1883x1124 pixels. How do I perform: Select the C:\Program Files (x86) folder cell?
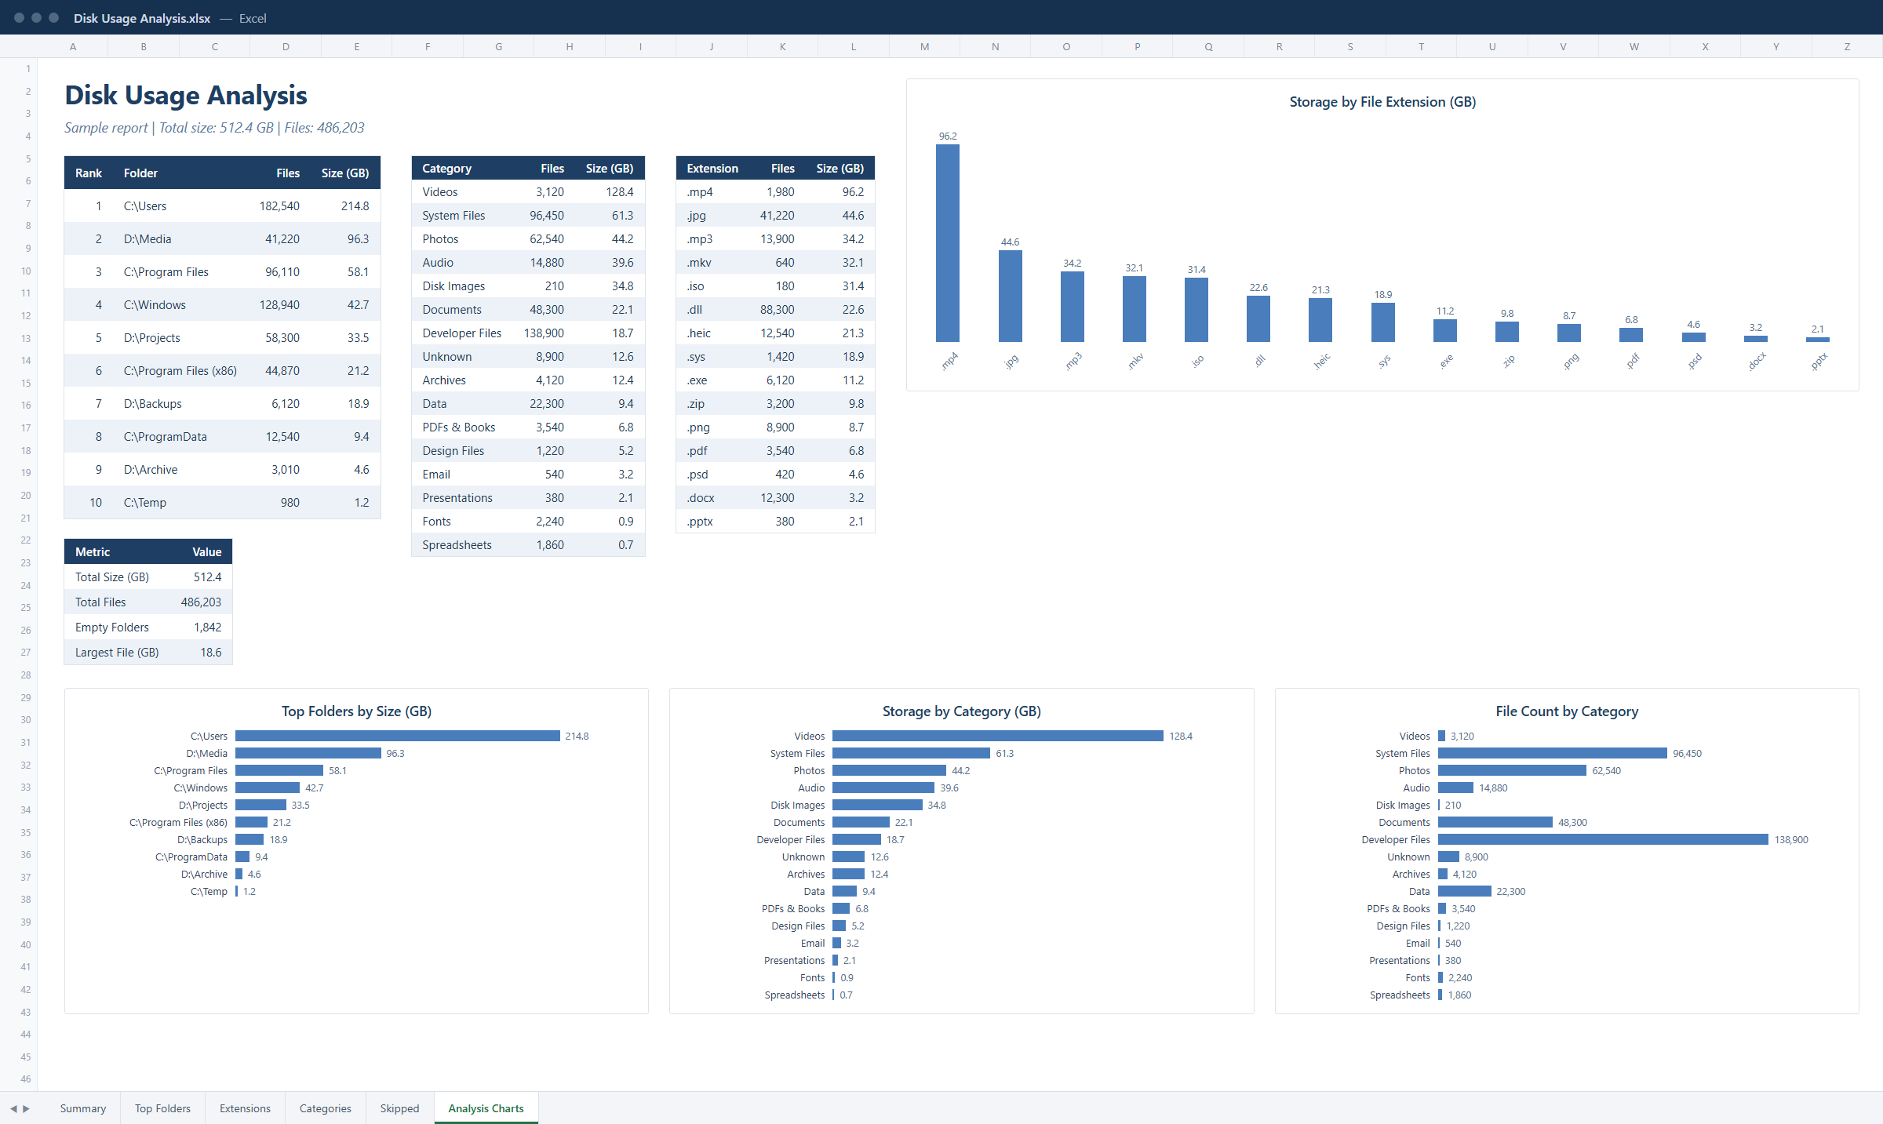tap(180, 371)
